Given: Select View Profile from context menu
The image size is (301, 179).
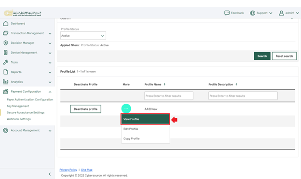Looking at the screenshot, I should coord(145,119).
